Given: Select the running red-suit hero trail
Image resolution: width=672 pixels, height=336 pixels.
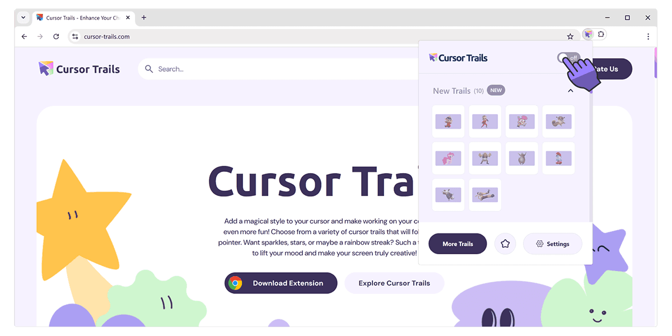Looking at the screenshot, I should coord(485,122).
